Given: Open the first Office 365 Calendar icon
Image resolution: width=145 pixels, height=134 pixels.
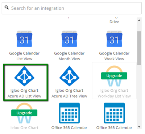Looking at the screenshot, I should [x=69, y=113].
